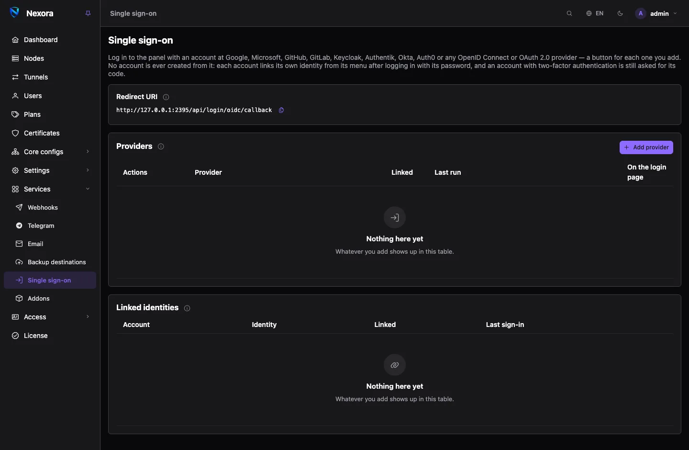The image size is (689, 450).
Task: Expand the Settings submenu
Action: pyautogui.click(x=50, y=170)
